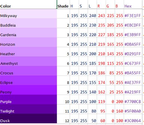Select shade number 1 cell

63,14
